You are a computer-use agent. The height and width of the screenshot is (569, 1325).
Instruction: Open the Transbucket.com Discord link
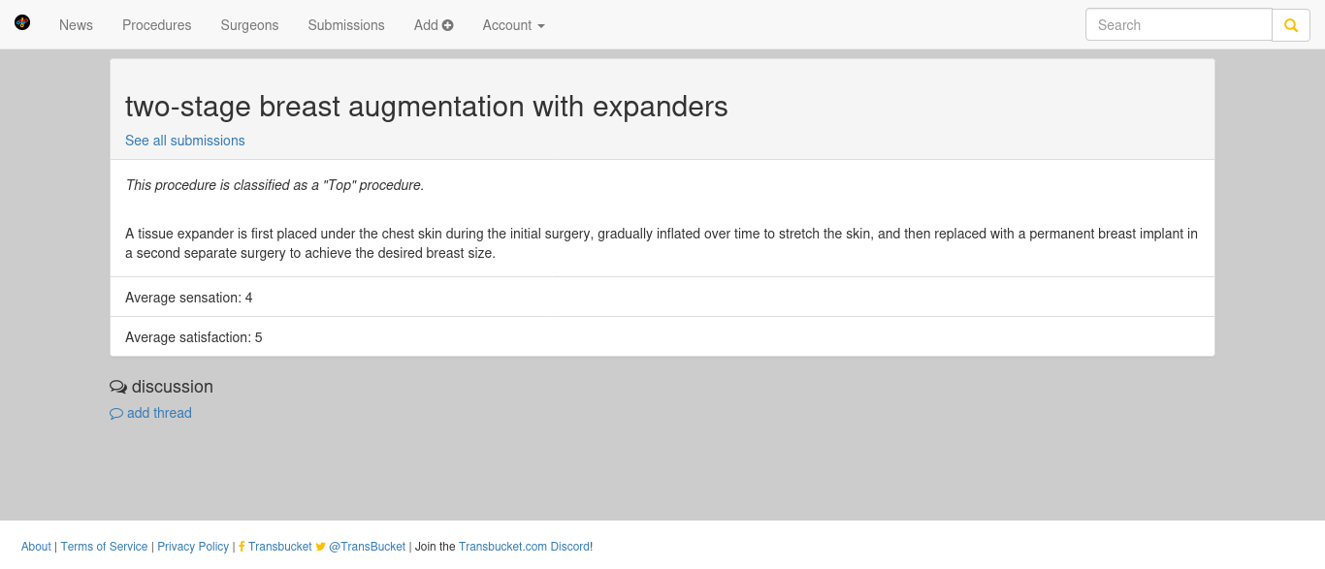click(x=524, y=547)
